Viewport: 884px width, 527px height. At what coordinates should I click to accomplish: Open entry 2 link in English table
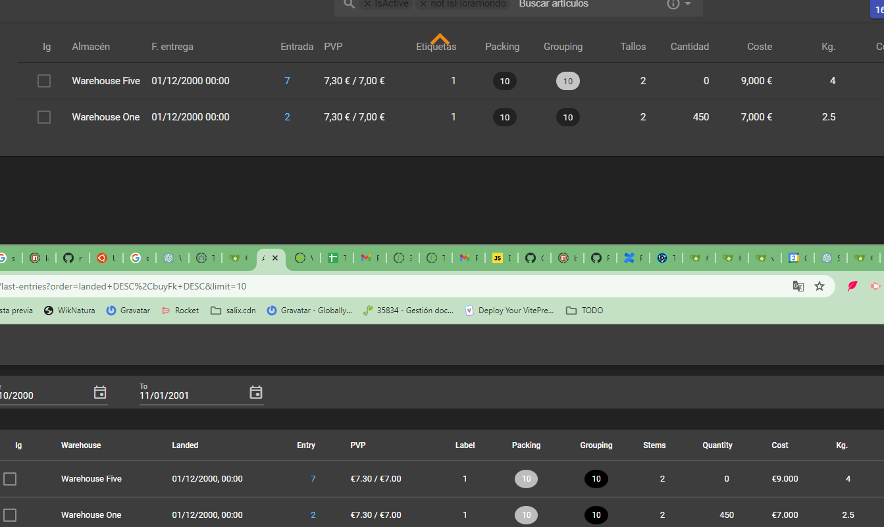click(x=313, y=515)
